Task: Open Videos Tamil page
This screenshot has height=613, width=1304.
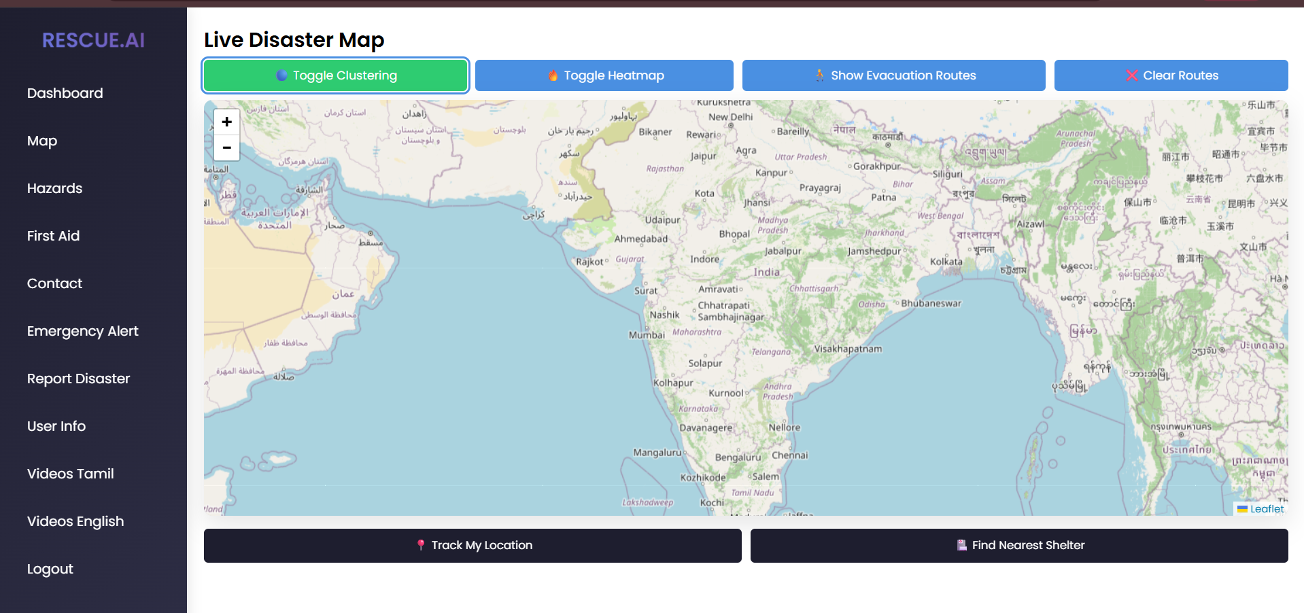Action: click(71, 474)
